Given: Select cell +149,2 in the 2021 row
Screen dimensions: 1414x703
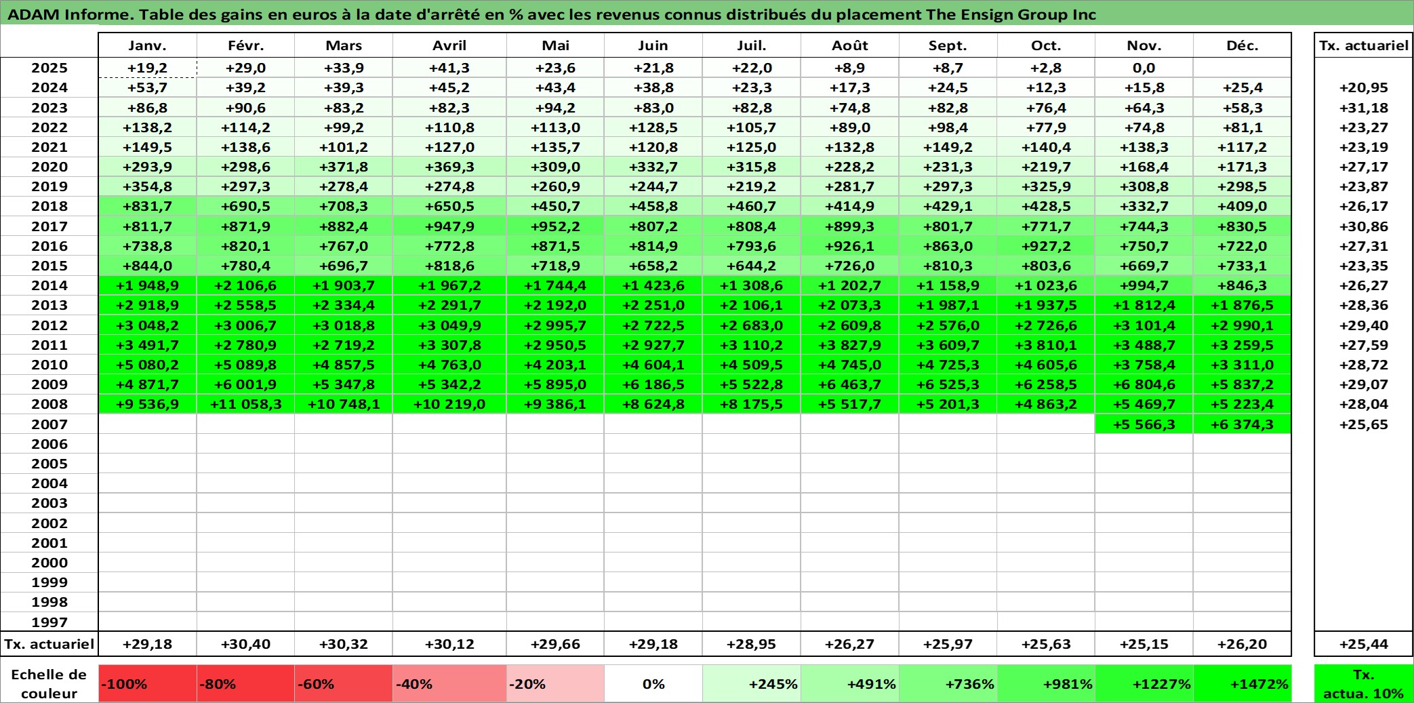Looking at the screenshot, I should (948, 147).
